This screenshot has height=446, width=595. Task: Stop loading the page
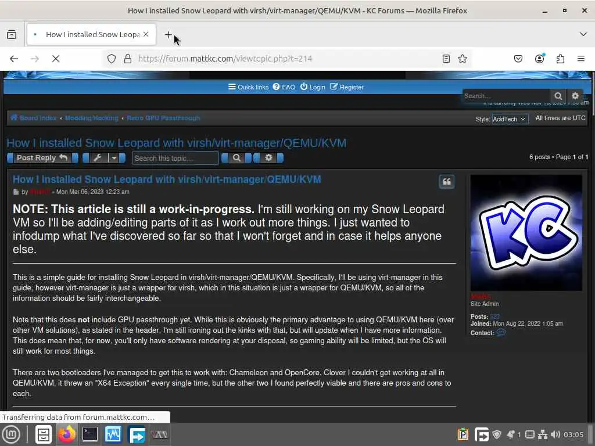[56, 59]
